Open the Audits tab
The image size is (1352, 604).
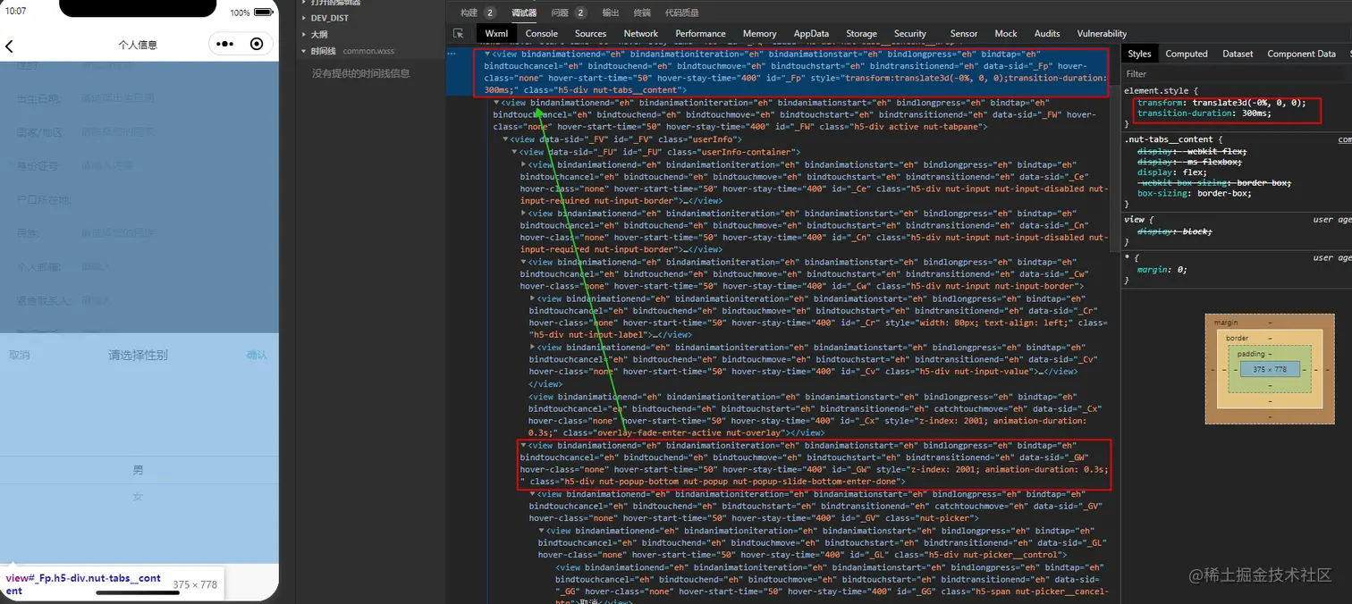click(1047, 33)
